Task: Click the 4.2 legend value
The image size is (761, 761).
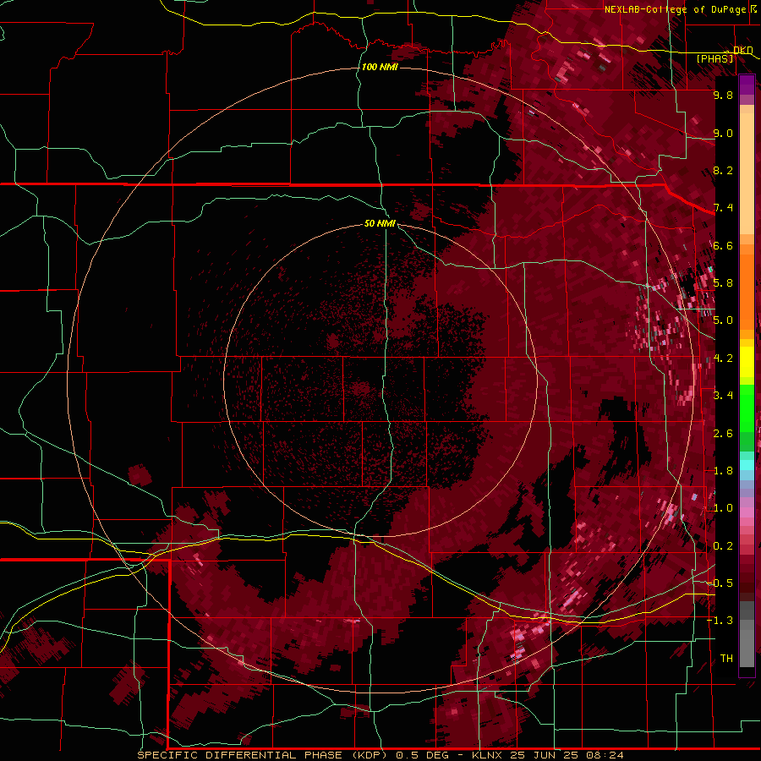Action: click(723, 359)
